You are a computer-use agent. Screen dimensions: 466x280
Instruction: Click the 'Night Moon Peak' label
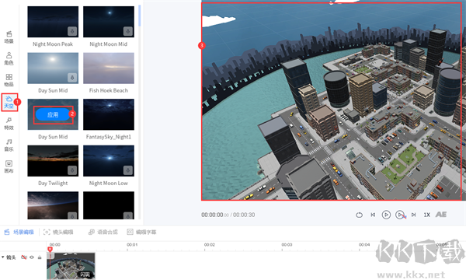(53, 44)
